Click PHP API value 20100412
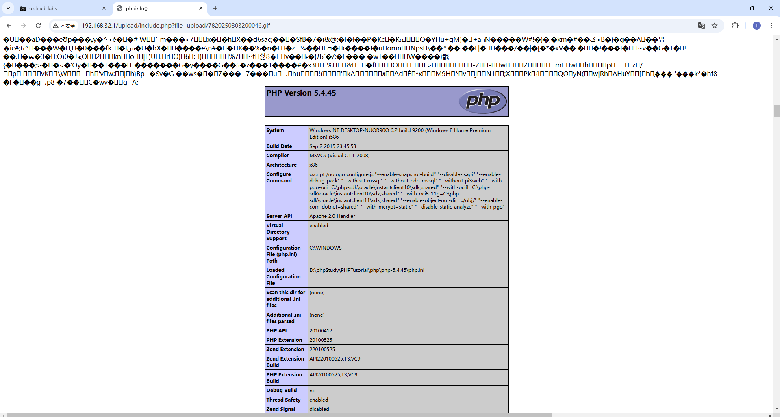780x417 pixels. 321,331
